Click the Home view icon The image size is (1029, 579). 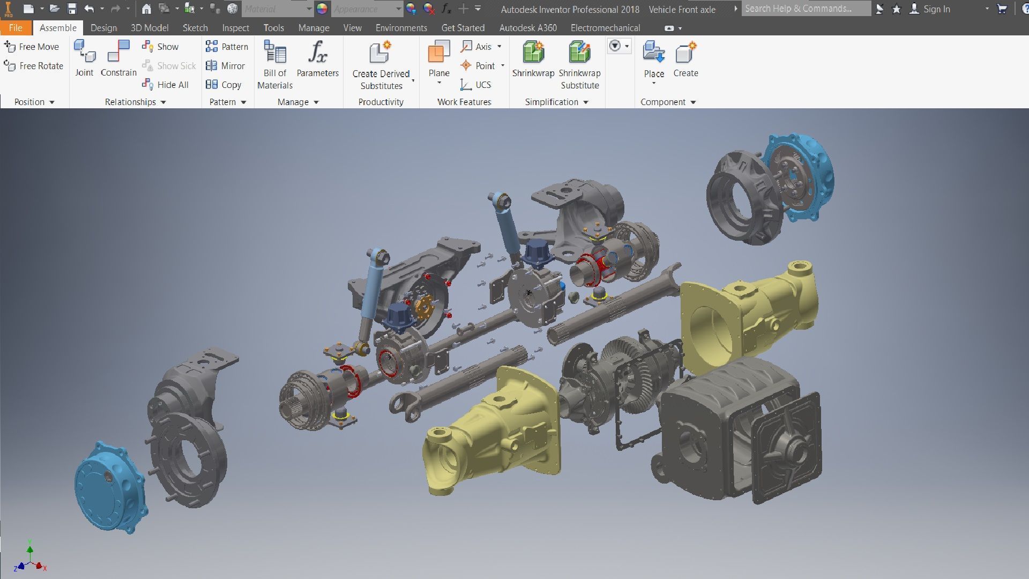(x=146, y=9)
